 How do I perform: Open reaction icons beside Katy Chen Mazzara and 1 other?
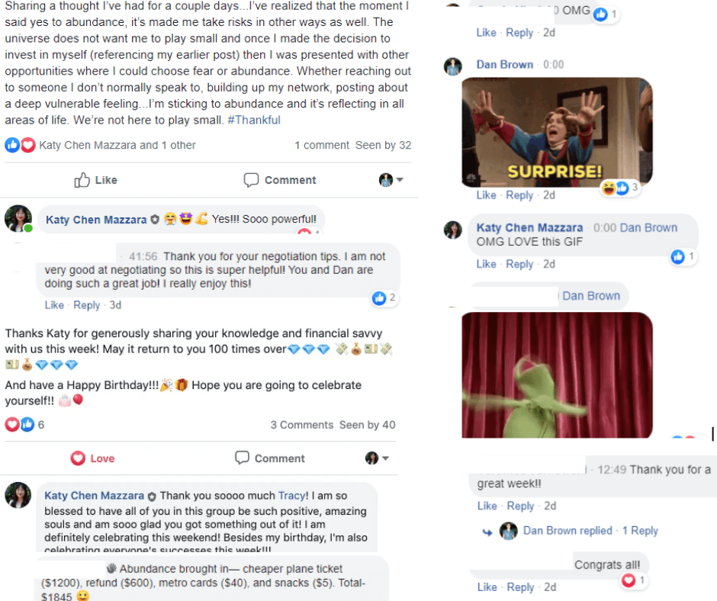point(20,145)
